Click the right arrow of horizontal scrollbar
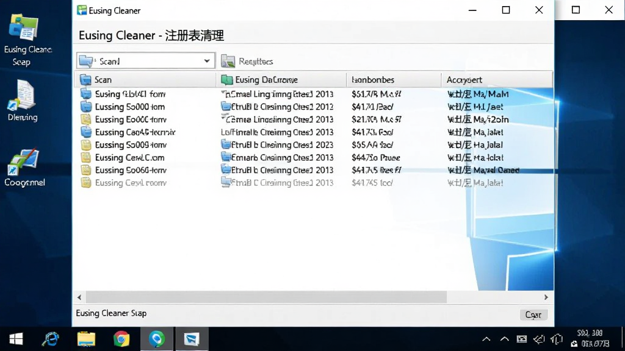Screen dimensions: 625x351 (x=546, y=297)
